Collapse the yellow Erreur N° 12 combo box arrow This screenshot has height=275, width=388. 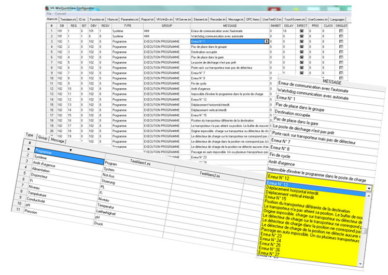pyautogui.click(x=369, y=188)
